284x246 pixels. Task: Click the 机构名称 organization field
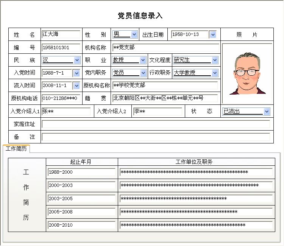[165, 48]
